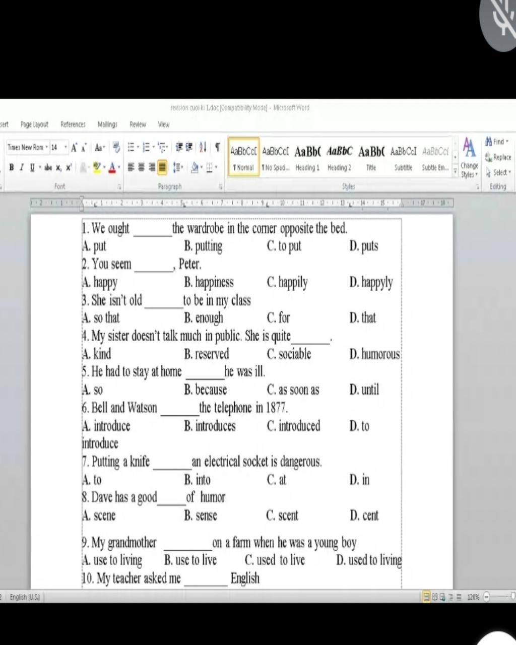The image size is (516, 645).
Task: Click the Multilevel List icon
Action: [163, 147]
